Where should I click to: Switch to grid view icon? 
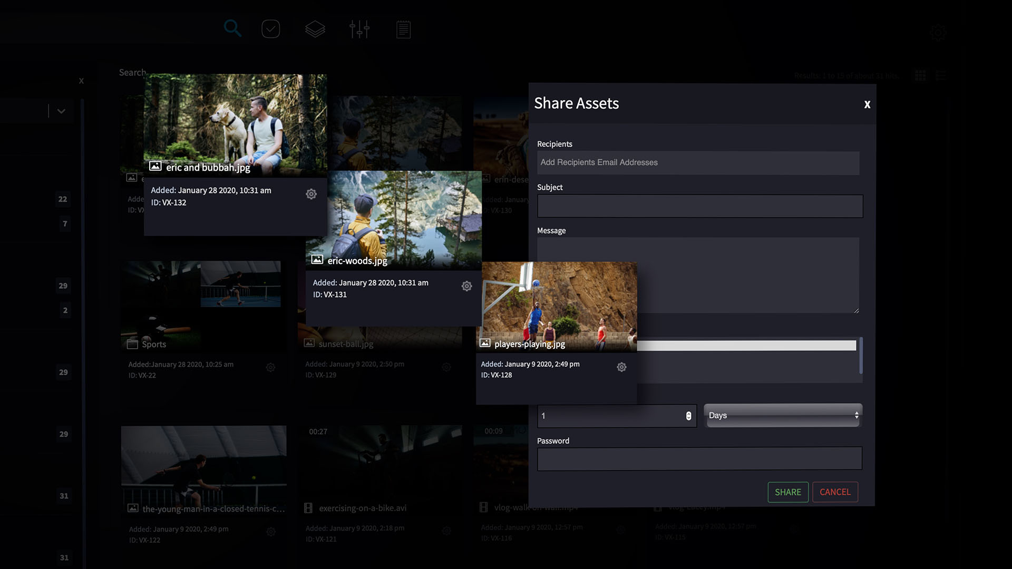920,76
